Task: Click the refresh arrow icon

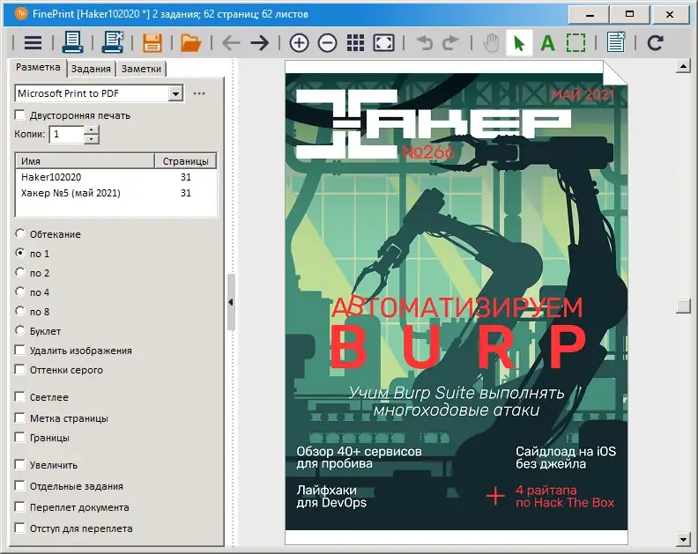Action: coord(656,43)
